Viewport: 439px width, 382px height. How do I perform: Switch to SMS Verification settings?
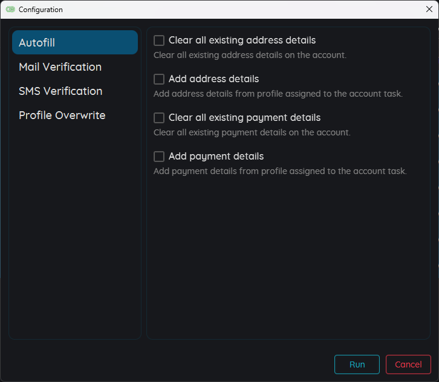tap(60, 91)
